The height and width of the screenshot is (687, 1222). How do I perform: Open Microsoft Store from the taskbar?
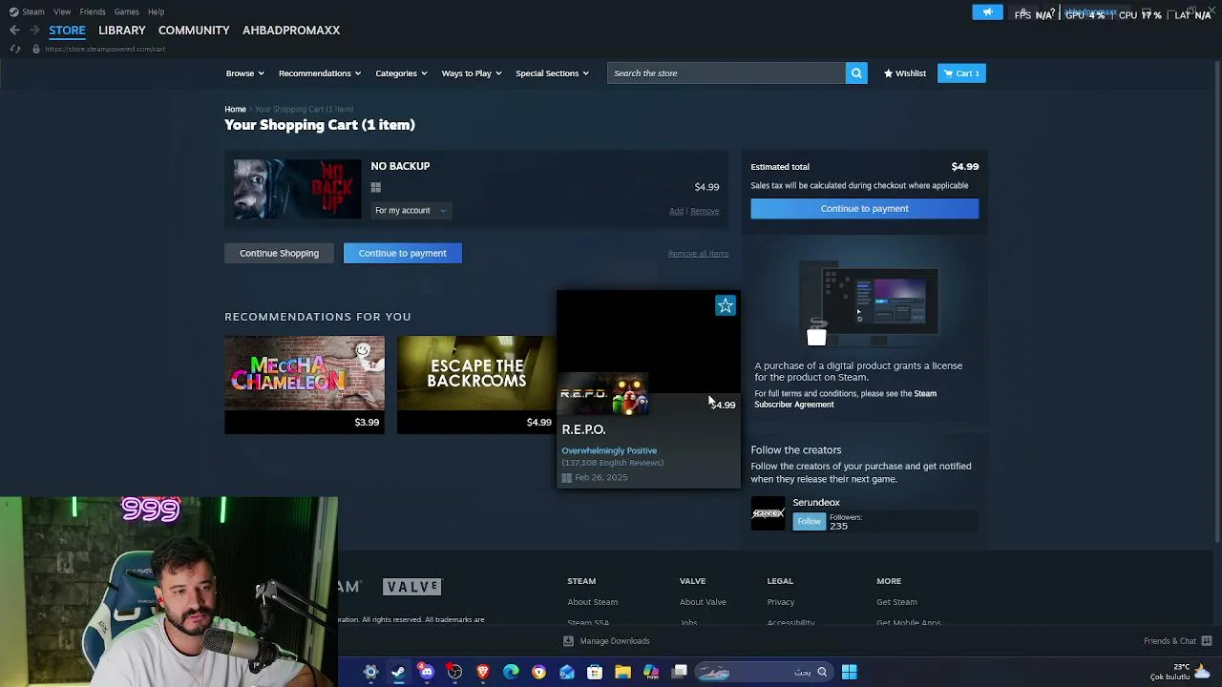[x=595, y=672]
